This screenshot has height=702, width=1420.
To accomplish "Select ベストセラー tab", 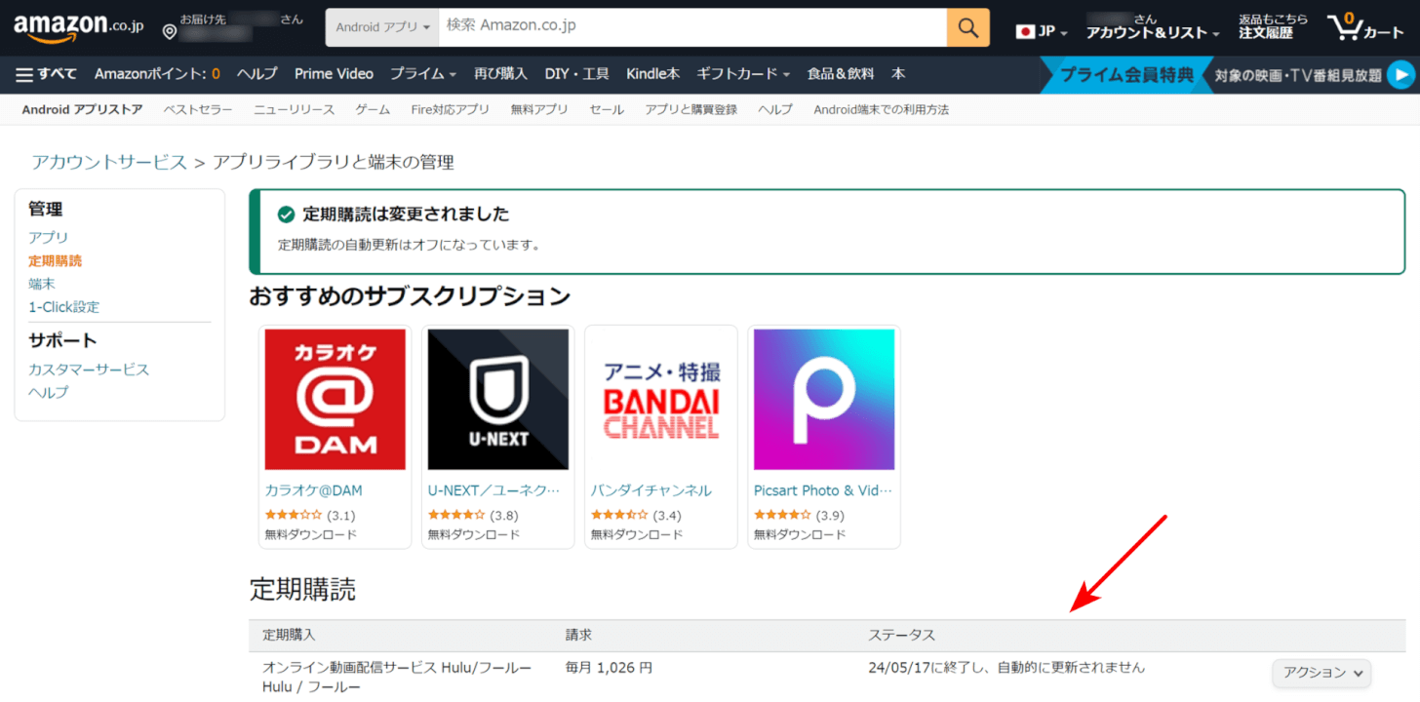I will [x=198, y=109].
